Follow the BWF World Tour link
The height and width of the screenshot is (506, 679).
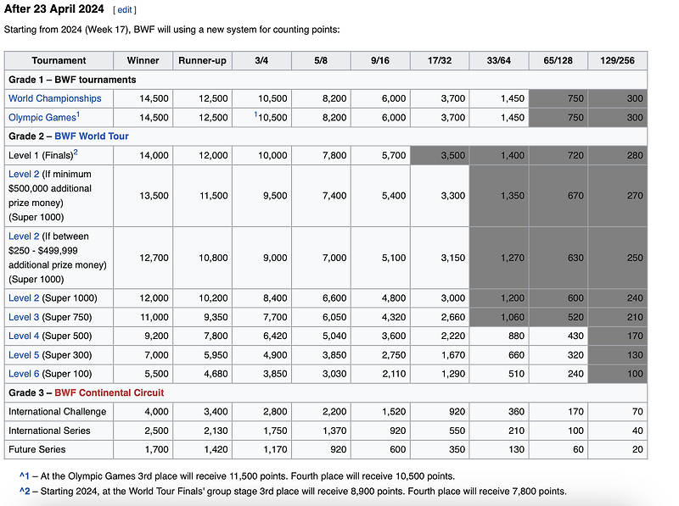(x=92, y=136)
